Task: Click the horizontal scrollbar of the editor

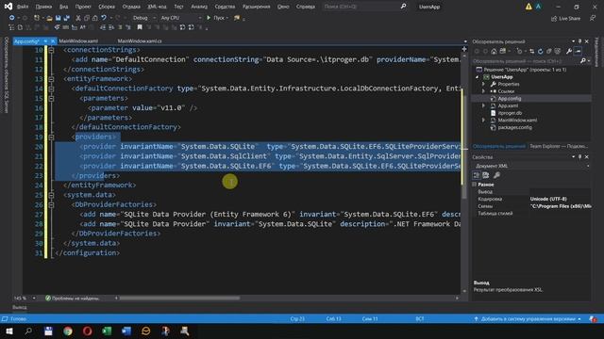Action: point(179,298)
